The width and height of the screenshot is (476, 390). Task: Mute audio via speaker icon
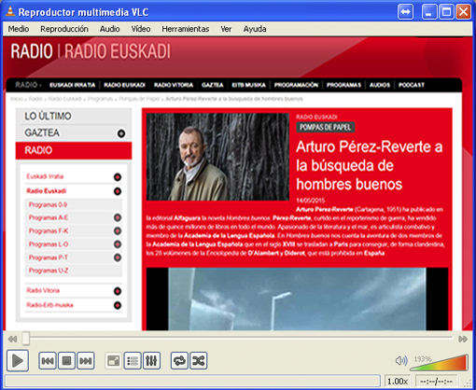(401, 361)
